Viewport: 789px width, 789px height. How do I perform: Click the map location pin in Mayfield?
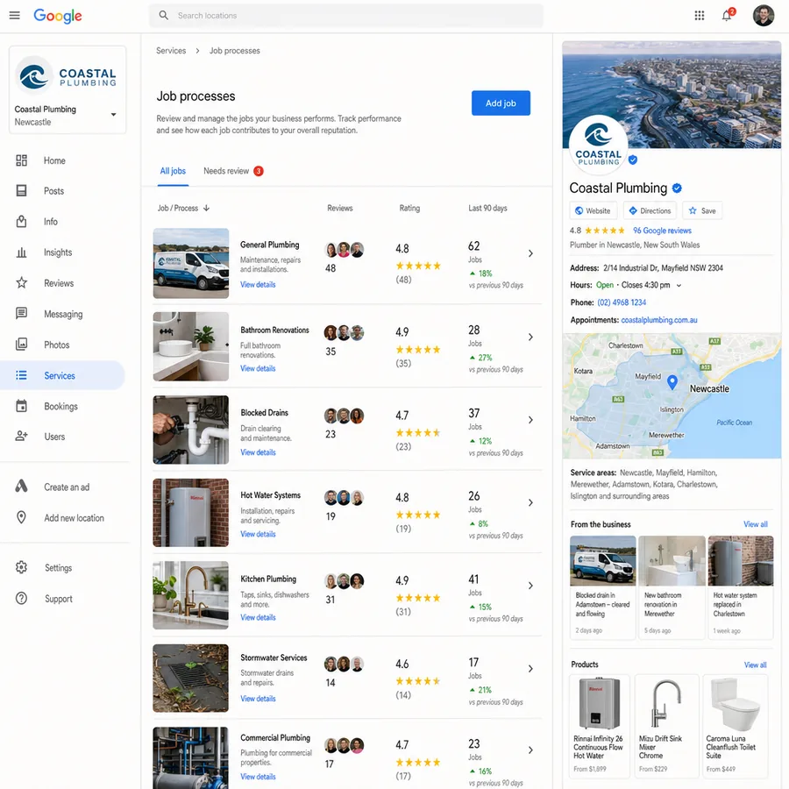point(672,382)
